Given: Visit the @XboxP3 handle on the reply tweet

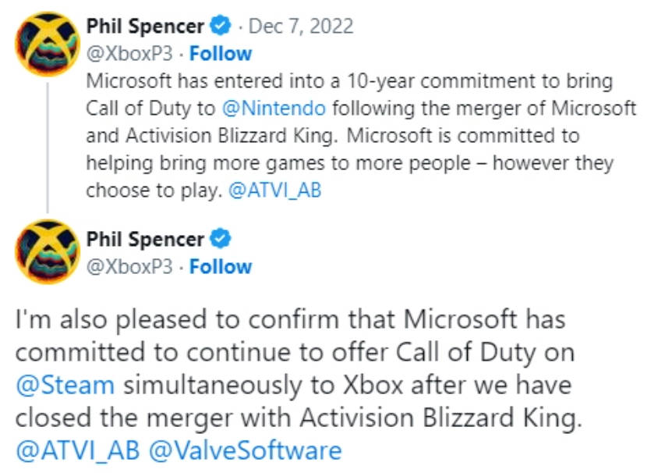Looking at the screenshot, I should (129, 267).
